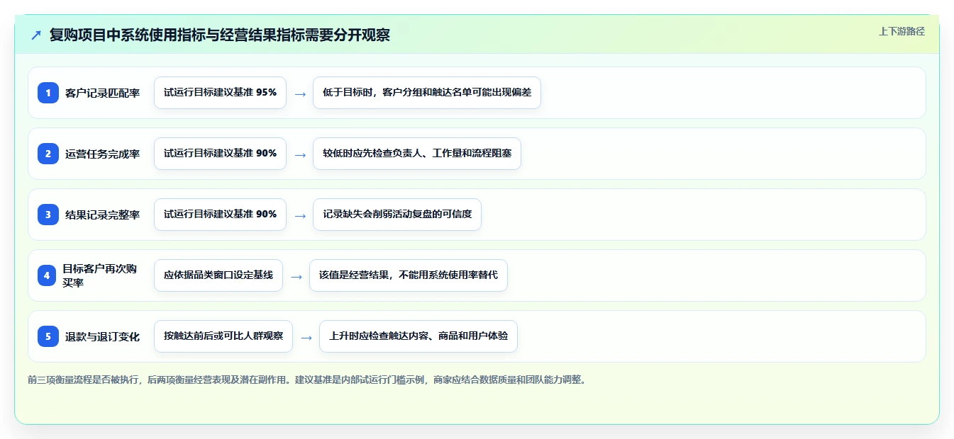Image resolution: width=954 pixels, height=439 pixels.
Task: Select the 结果记录完整率 label
Action: coord(103,215)
